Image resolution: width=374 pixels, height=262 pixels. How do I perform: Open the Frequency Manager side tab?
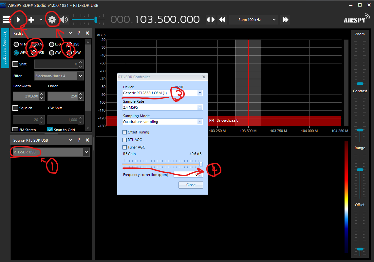5,48
